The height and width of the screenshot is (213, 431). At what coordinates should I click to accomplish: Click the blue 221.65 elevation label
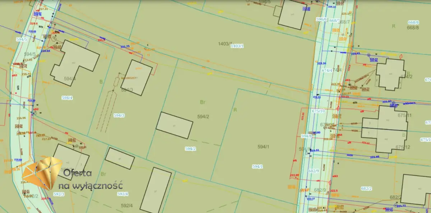tap(375, 157)
